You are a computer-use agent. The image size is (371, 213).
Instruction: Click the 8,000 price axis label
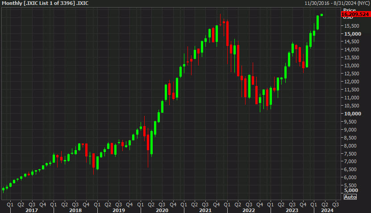(x=350, y=146)
